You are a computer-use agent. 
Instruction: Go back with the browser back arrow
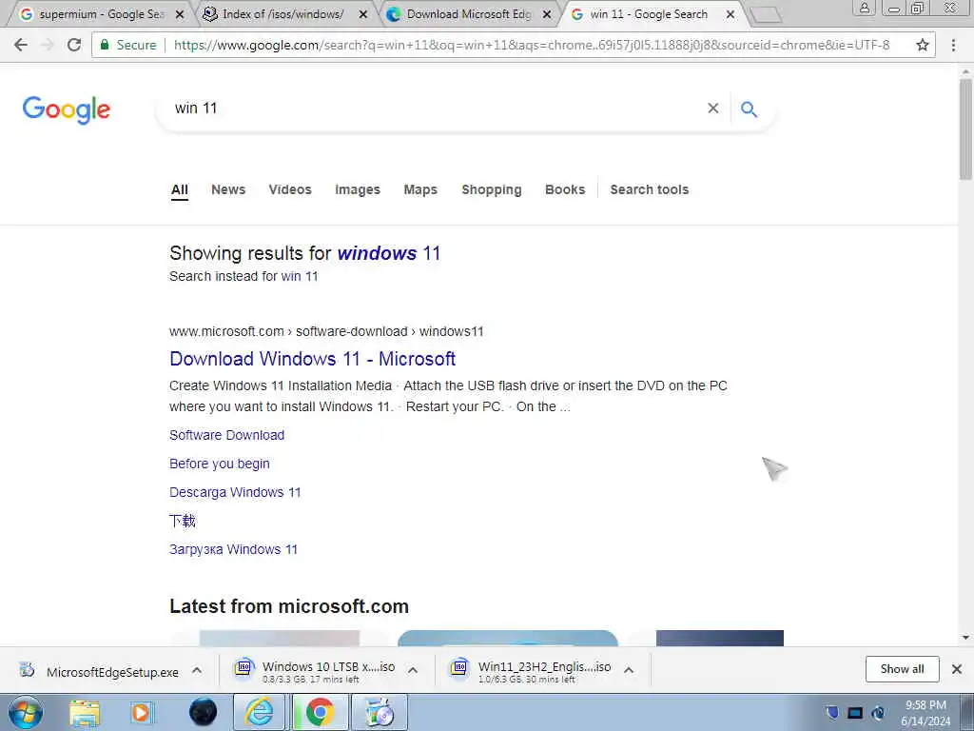coord(21,45)
